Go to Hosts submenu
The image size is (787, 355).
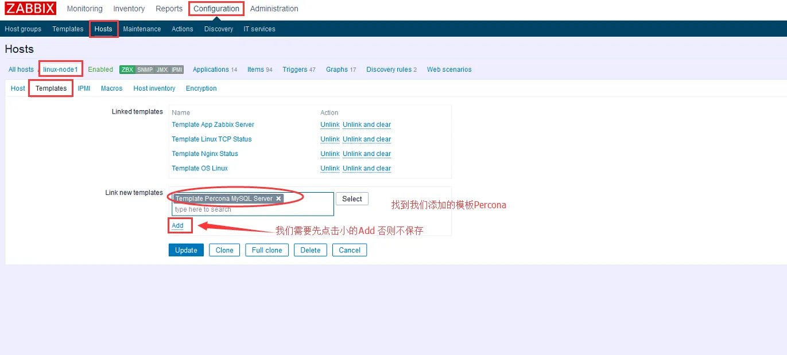click(103, 29)
